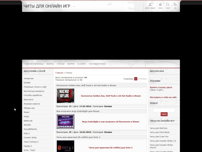Click the next page » arrow
Screen dimensions: 202x152
click(x=146, y=79)
